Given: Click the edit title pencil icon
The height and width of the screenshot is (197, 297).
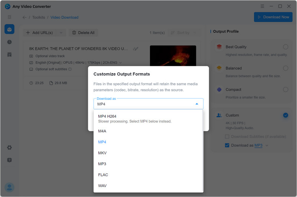Looking at the screenshot, I should click(136, 49).
